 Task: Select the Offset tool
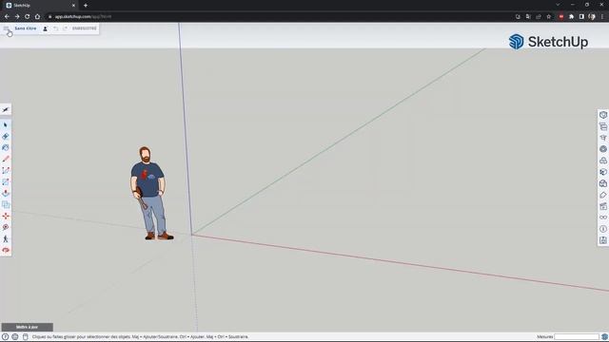pos(6,205)
